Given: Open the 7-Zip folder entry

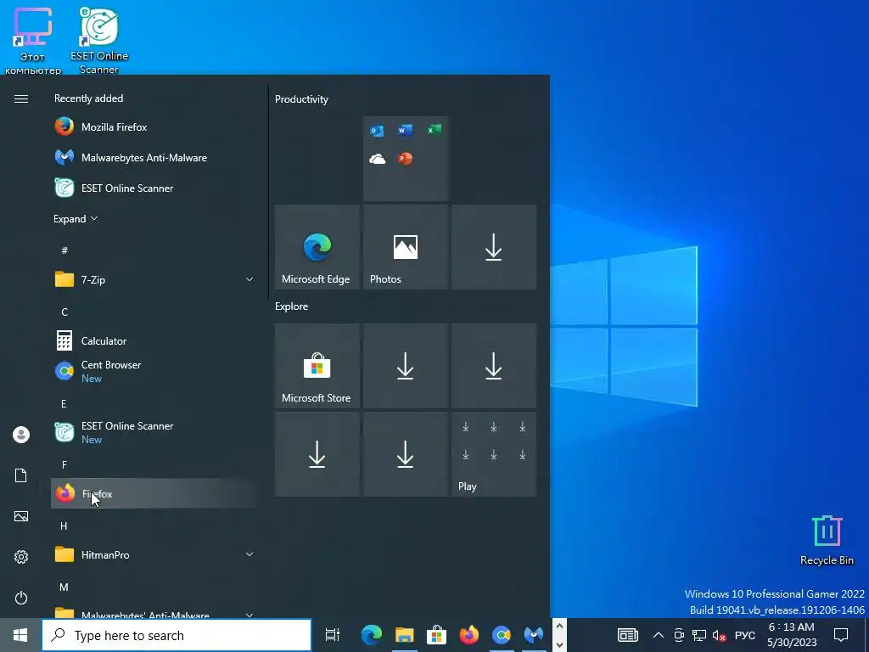Looking at the screenshot, I should point(155,279).
